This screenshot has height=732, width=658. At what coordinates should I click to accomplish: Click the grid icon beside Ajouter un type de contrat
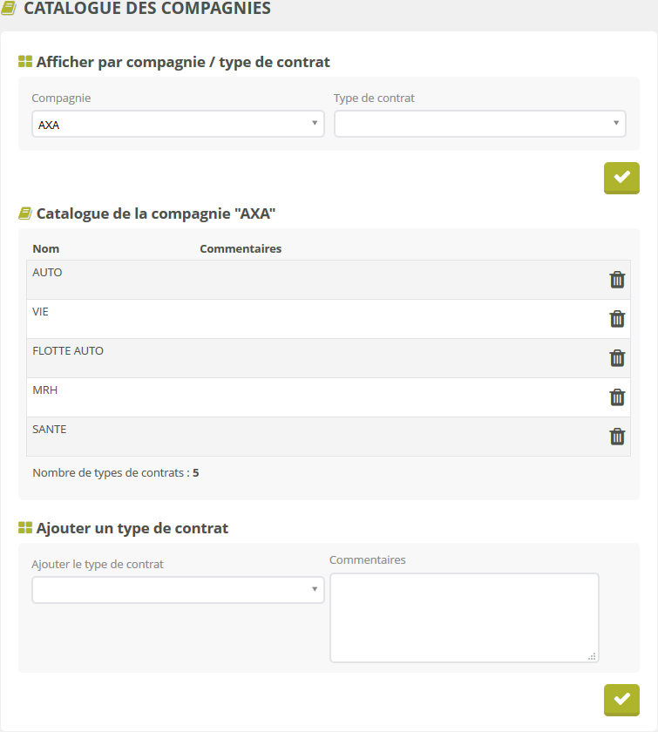click(25, 528)
